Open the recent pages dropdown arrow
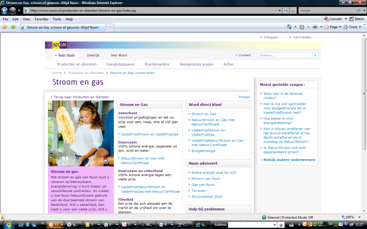The height and width of the screenshot is (229, 367). (x=19, y=11)
